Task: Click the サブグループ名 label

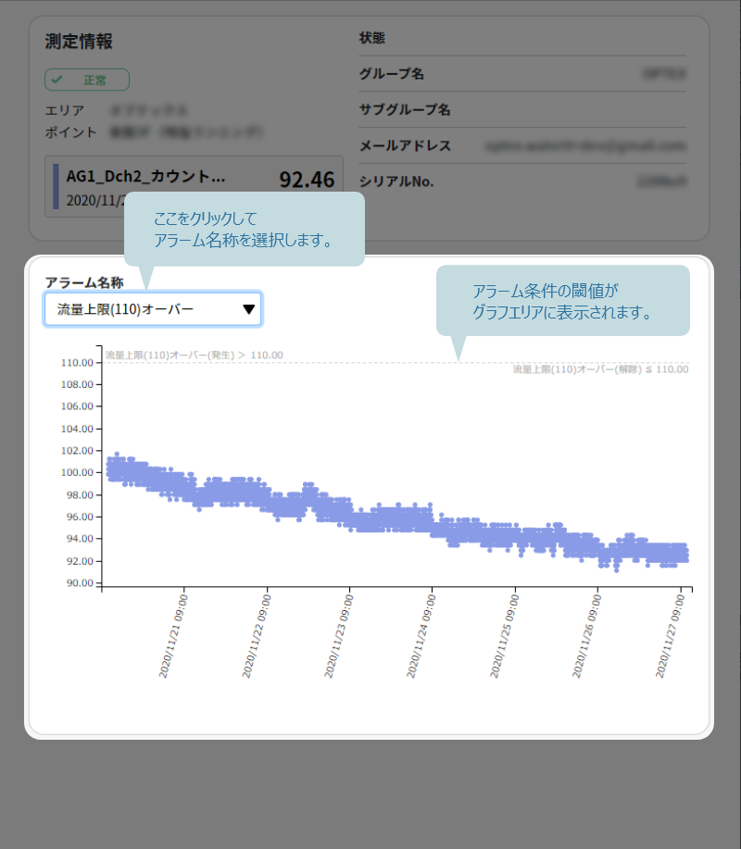Action: click(x=405, y=110)
